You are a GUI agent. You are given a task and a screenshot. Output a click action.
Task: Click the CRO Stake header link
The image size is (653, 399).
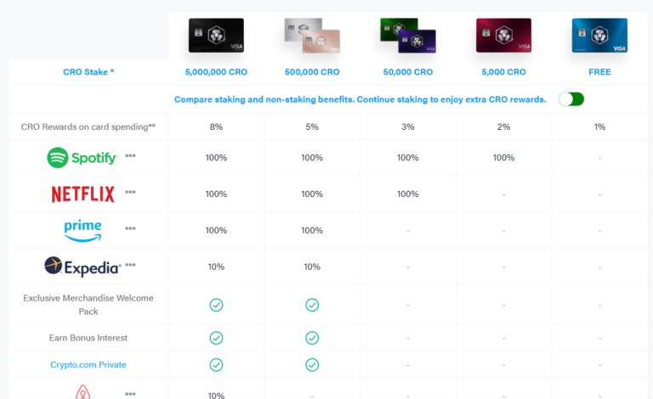(88, 72)
